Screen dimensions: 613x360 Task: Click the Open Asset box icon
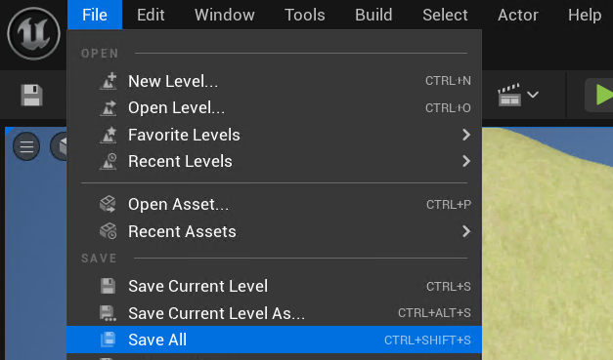coord(109,204)
